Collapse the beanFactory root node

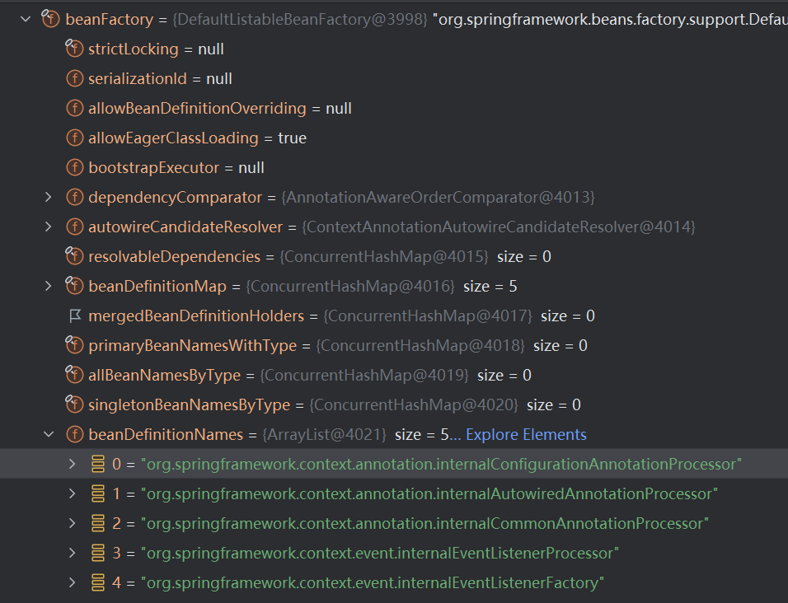coord(25,19)
